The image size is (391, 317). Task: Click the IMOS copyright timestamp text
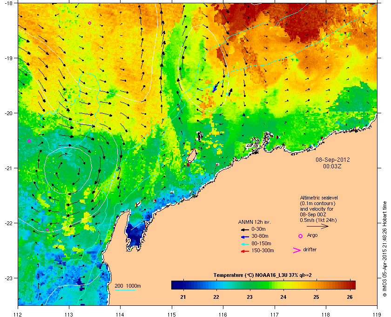pyautogui.click(x=384, y=248)
